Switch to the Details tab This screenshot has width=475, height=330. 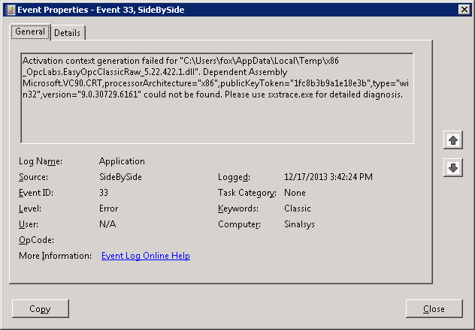click(x=68, y=33)
